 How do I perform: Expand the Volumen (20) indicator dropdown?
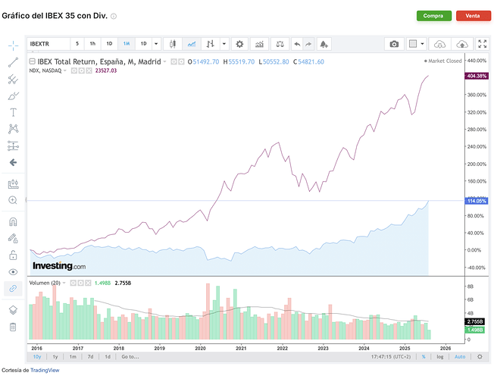pos(64,283)
